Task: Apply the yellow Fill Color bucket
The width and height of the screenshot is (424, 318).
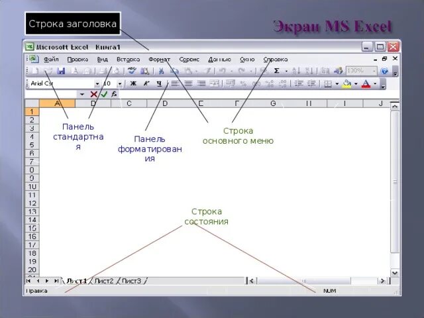Action: click(347, 84)
